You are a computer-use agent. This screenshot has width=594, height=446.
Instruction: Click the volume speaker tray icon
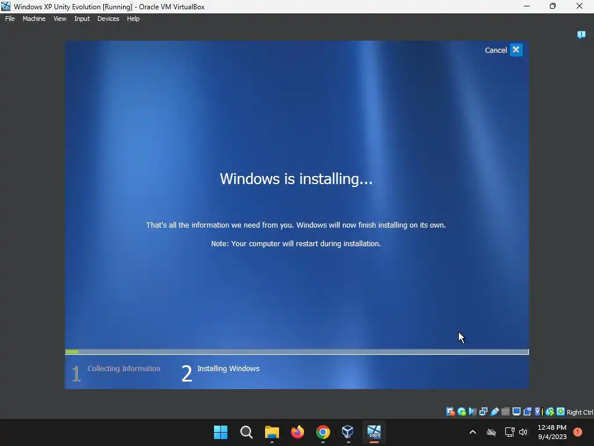coord(523,432)
